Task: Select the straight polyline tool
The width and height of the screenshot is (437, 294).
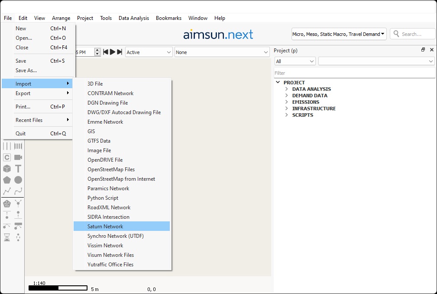Action: (7, 191)
